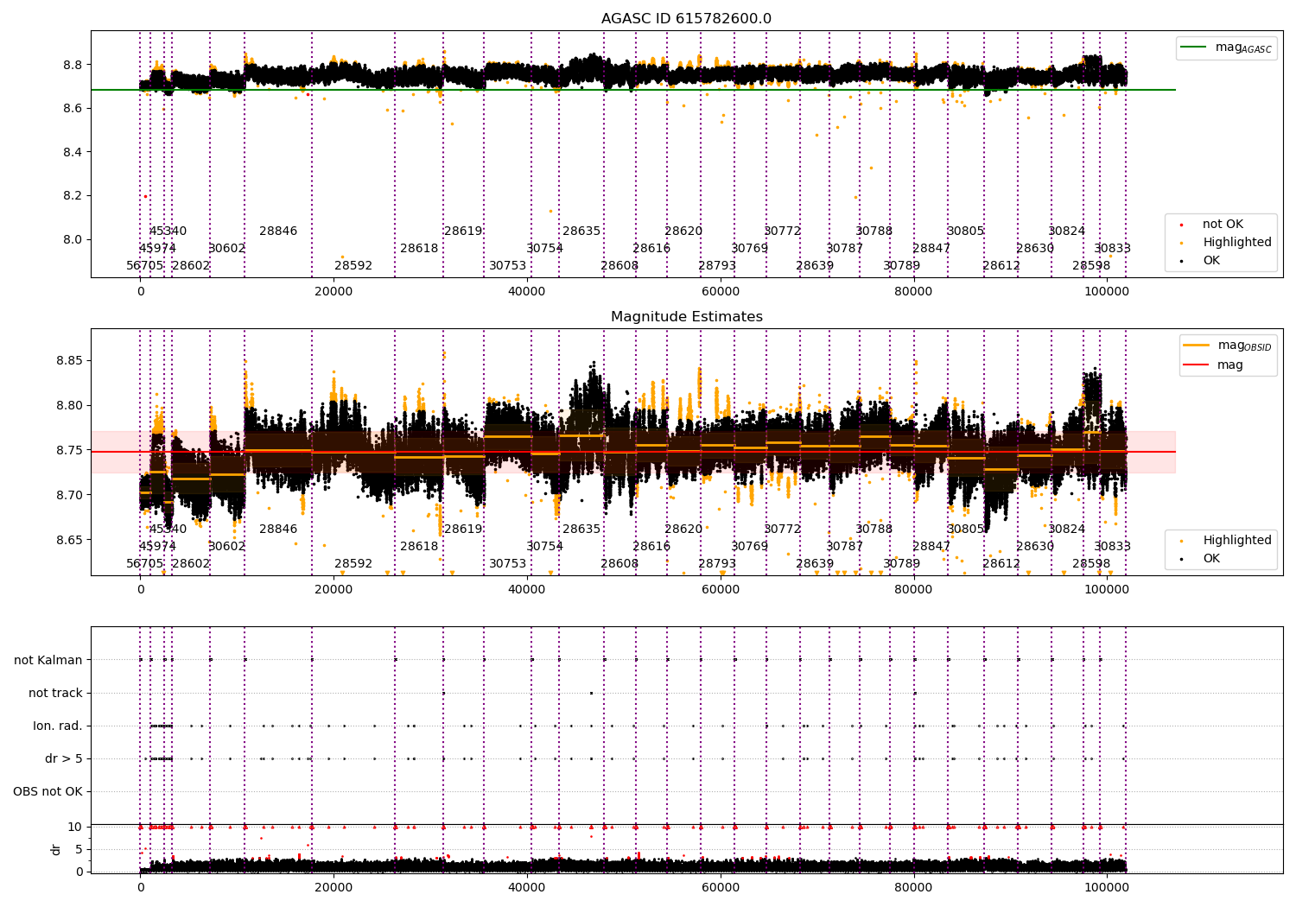
Task: Click OBSID label 28847 in Magnitude Estimates plot
Action: pyautogui.click(x=931, y=547)
